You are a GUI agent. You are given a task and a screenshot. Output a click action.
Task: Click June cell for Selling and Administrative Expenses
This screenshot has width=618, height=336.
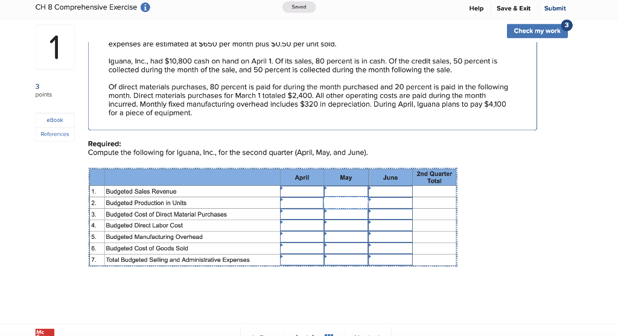coord(390,260)
